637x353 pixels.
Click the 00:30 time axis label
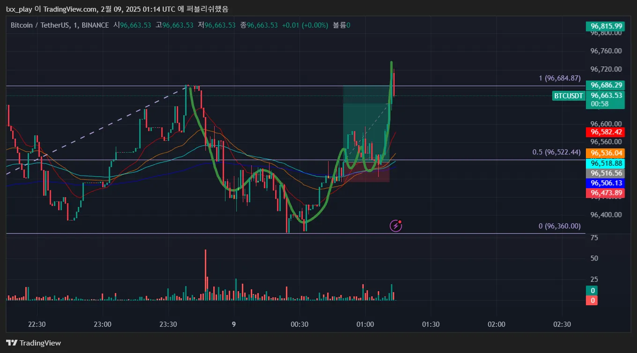pyautogui.click(x=299, y=324)
